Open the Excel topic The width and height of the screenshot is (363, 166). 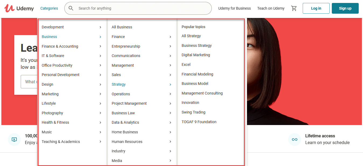pyautogui.click(x=186, y=65)
